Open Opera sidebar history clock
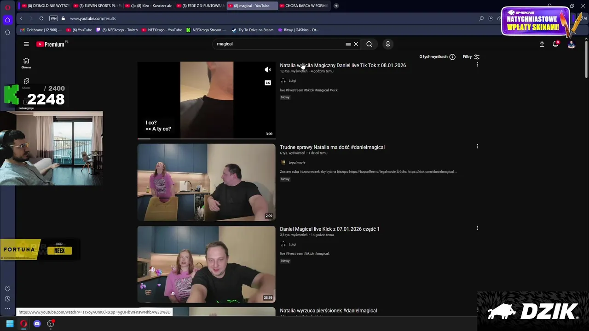Screen dimensions: 589x331 point(7,299)
